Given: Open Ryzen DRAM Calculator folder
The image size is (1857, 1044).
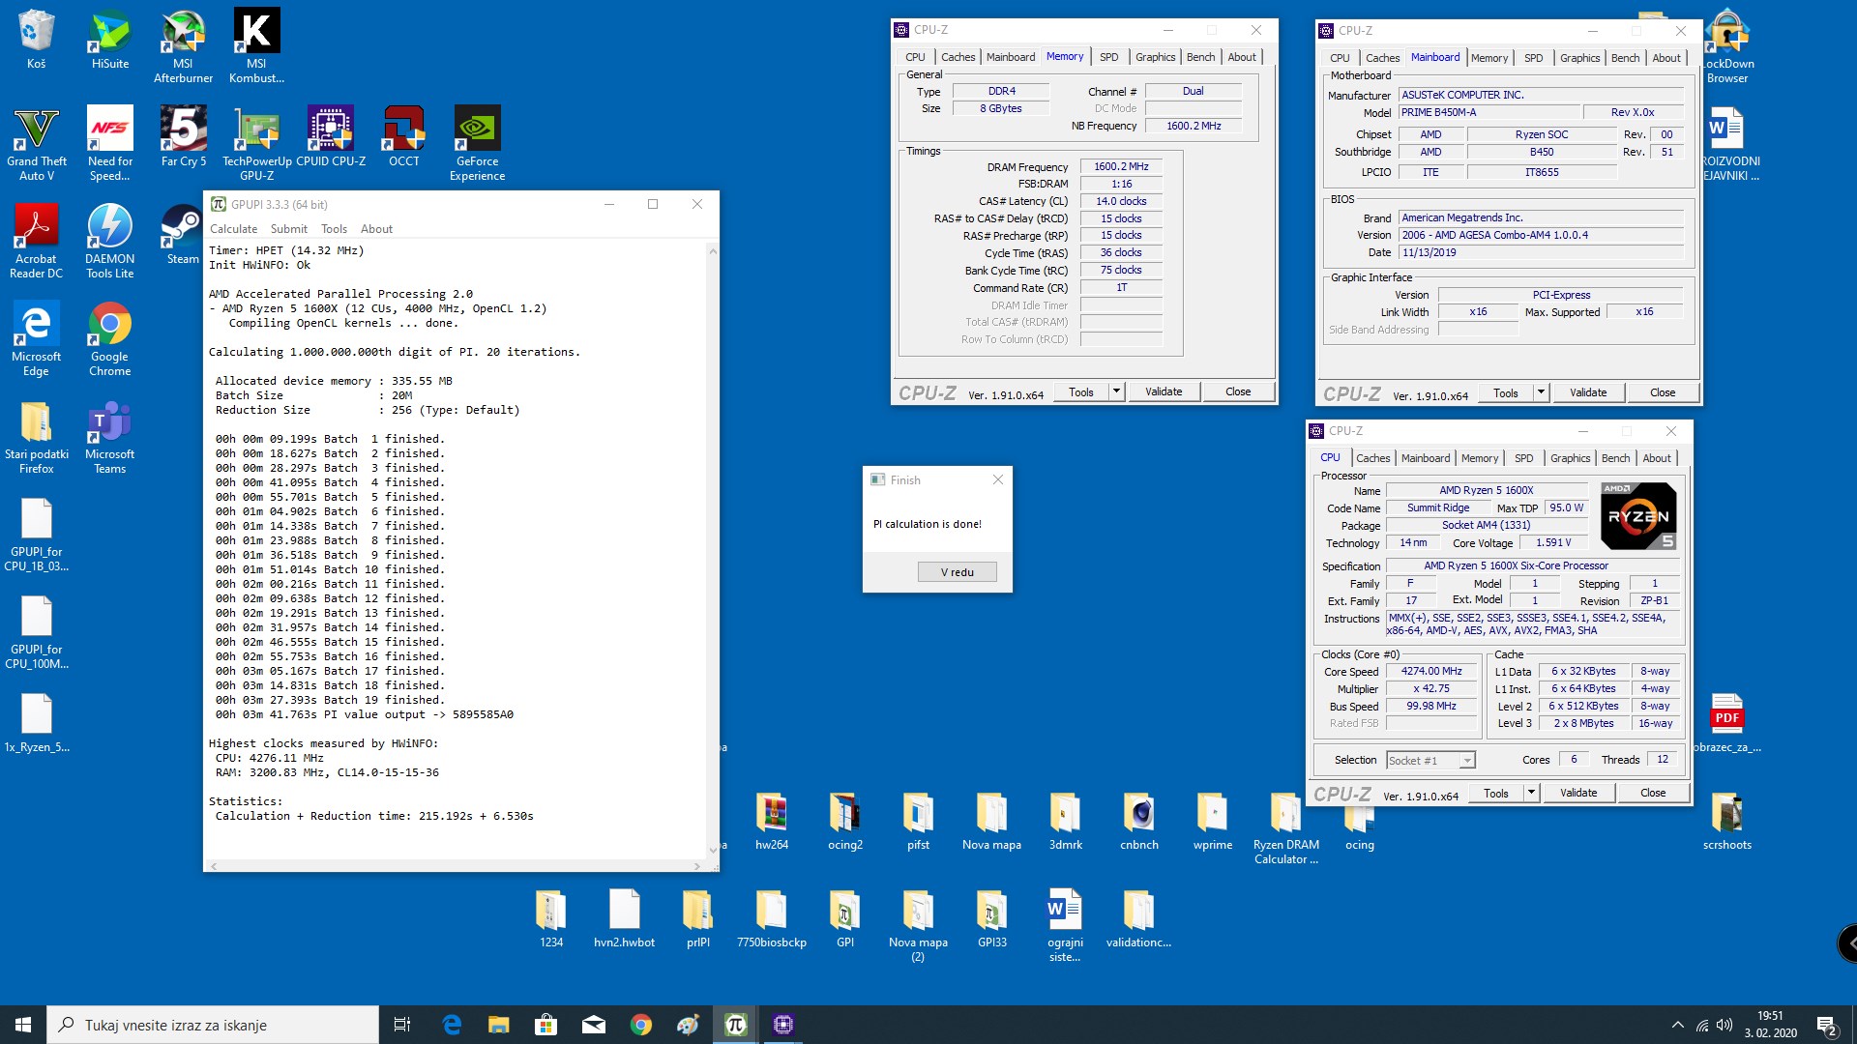Looking at the screenshot, I should [1286, 828].
